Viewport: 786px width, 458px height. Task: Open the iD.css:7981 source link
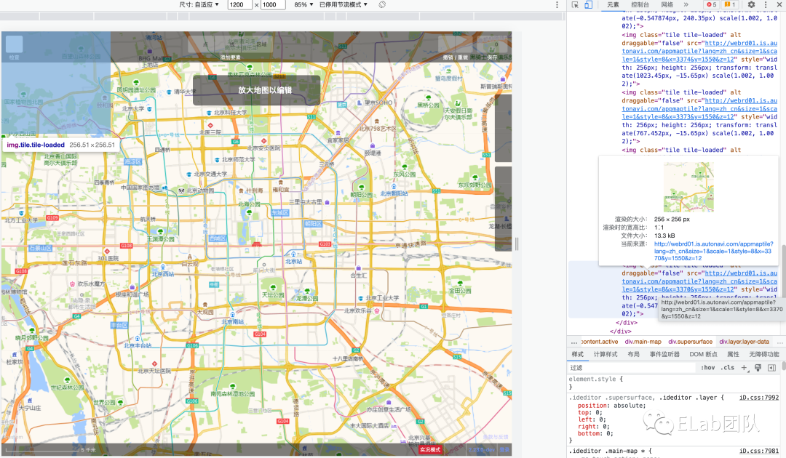point(759,451)
